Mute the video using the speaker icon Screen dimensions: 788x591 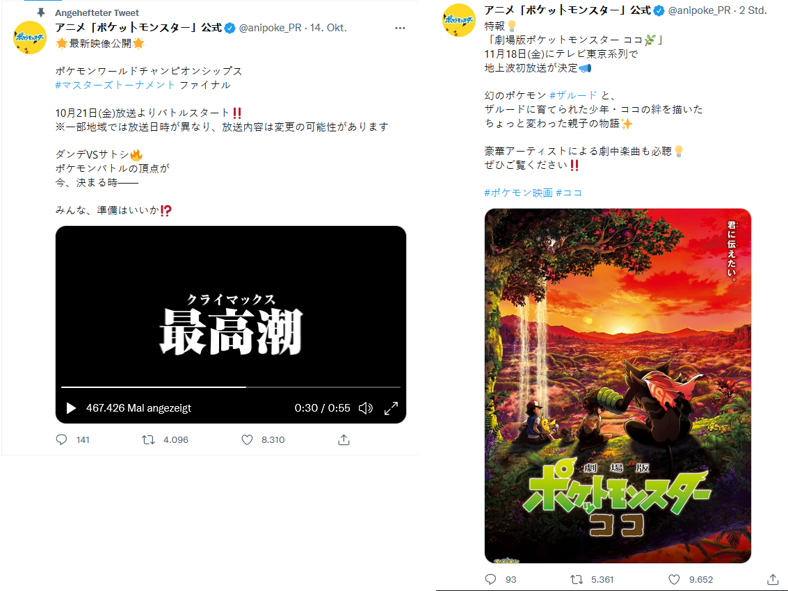click(x=365, y=408)
